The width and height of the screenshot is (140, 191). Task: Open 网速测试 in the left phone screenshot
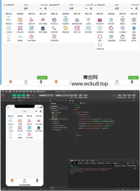(x=9, y=21)
